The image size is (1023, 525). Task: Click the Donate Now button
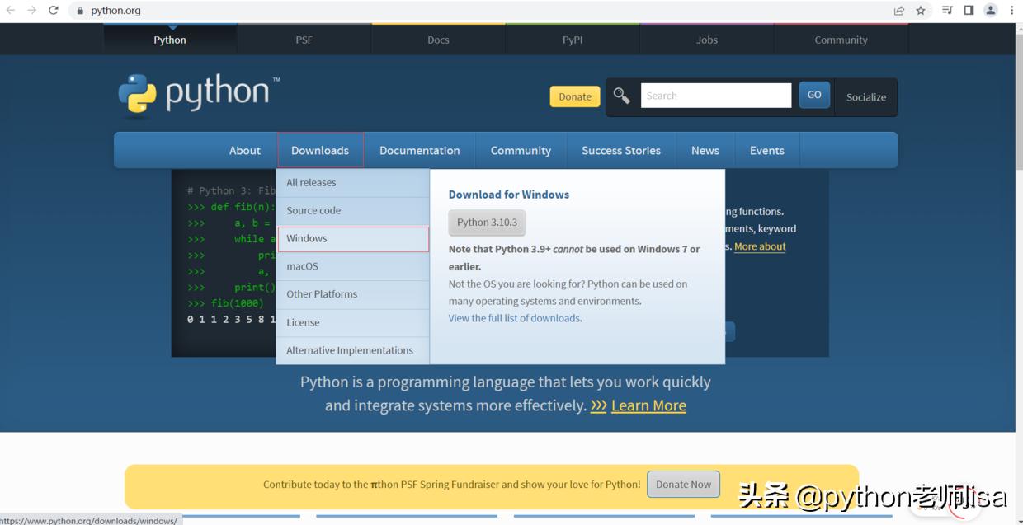(683, 485)
